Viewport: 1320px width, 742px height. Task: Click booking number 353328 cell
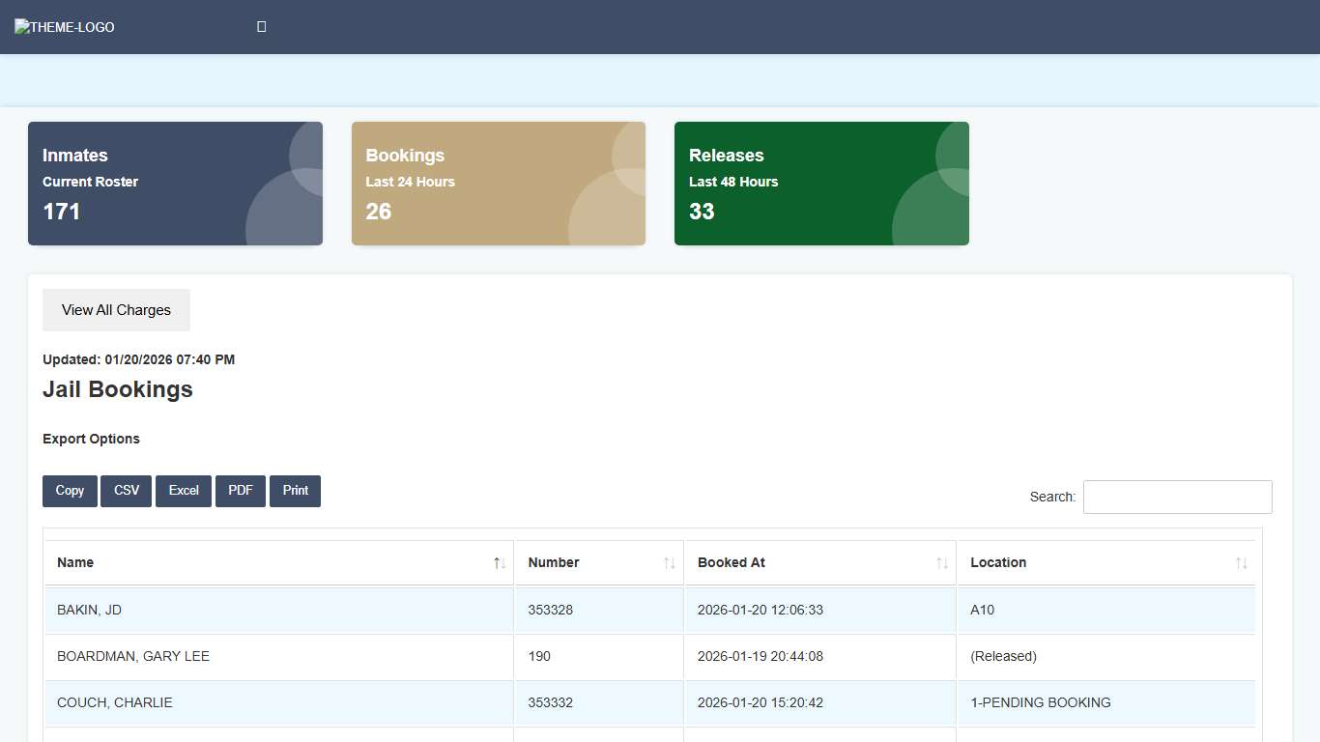550,610
